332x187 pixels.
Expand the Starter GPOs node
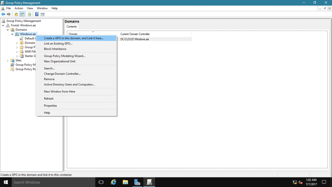pyautogui.click(x=17, y=56)
